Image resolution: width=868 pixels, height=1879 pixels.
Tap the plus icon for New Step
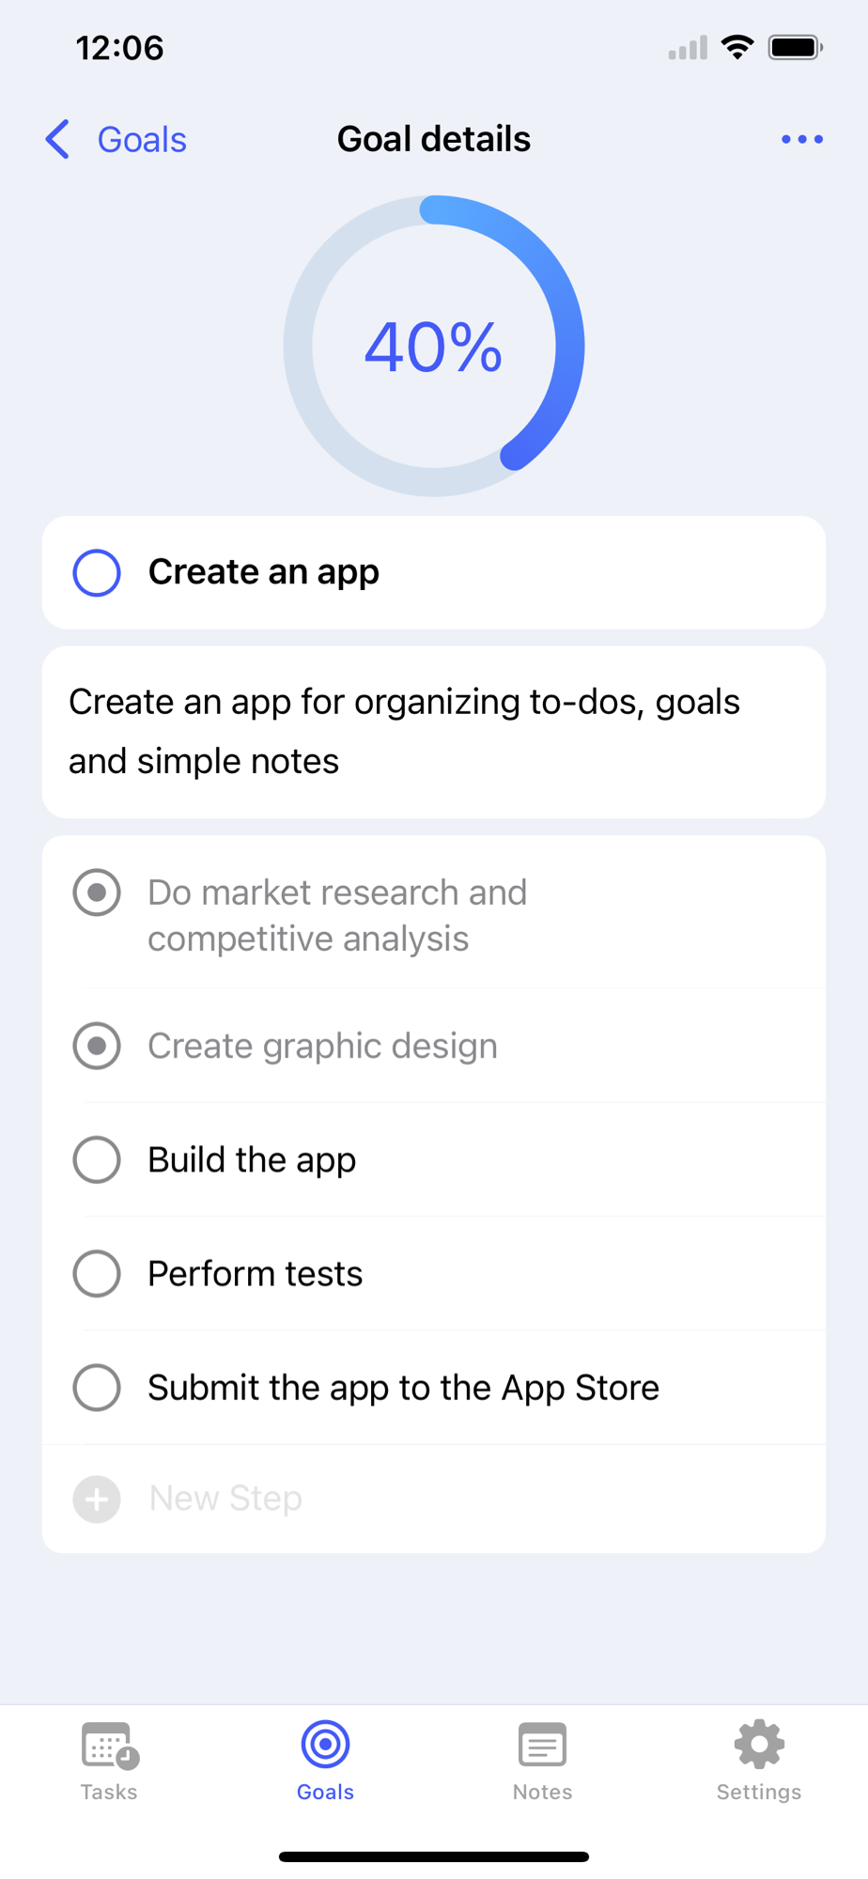tap(97, 1499)
